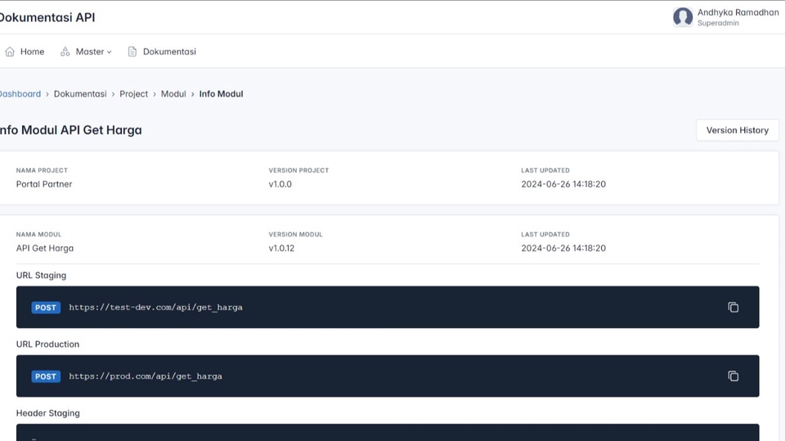Open the Andhyka Ramadhan profile menu
This screenshot has width=785, height=441.
(738, 13)
